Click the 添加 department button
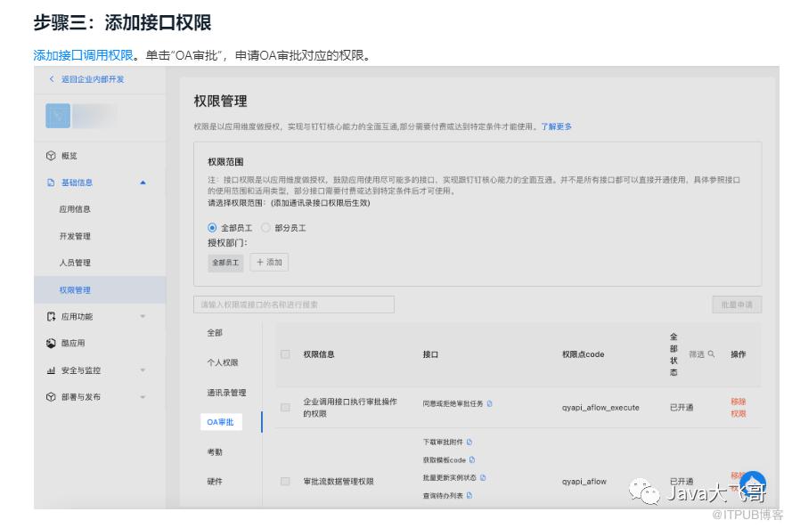 point(268,263)
